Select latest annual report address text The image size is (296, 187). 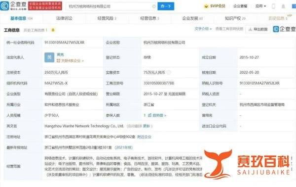click(78, 147)
